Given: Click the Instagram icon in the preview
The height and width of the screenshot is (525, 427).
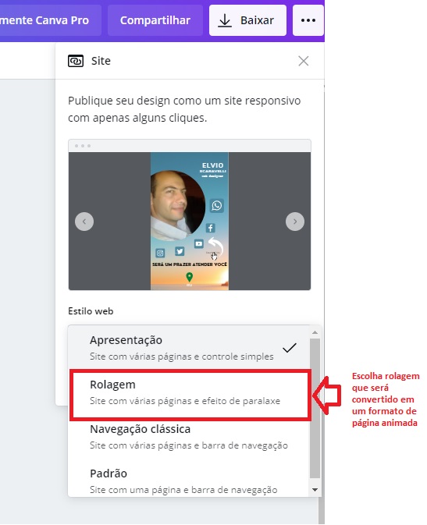Looking at the screenshot, I should (160, 253).
